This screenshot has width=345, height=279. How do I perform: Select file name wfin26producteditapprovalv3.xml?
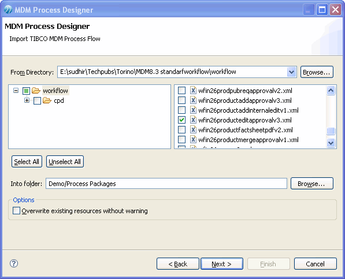[x=245, y=120]
